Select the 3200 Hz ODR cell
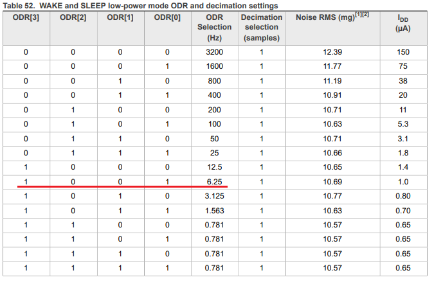This screenshot has height=284, width=434. coord(214,52)
